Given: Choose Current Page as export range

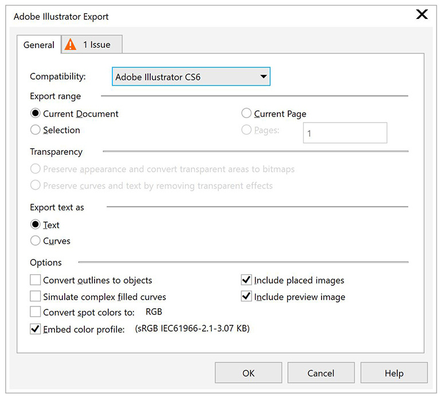Looking at the screenshot, I should 247,114.
